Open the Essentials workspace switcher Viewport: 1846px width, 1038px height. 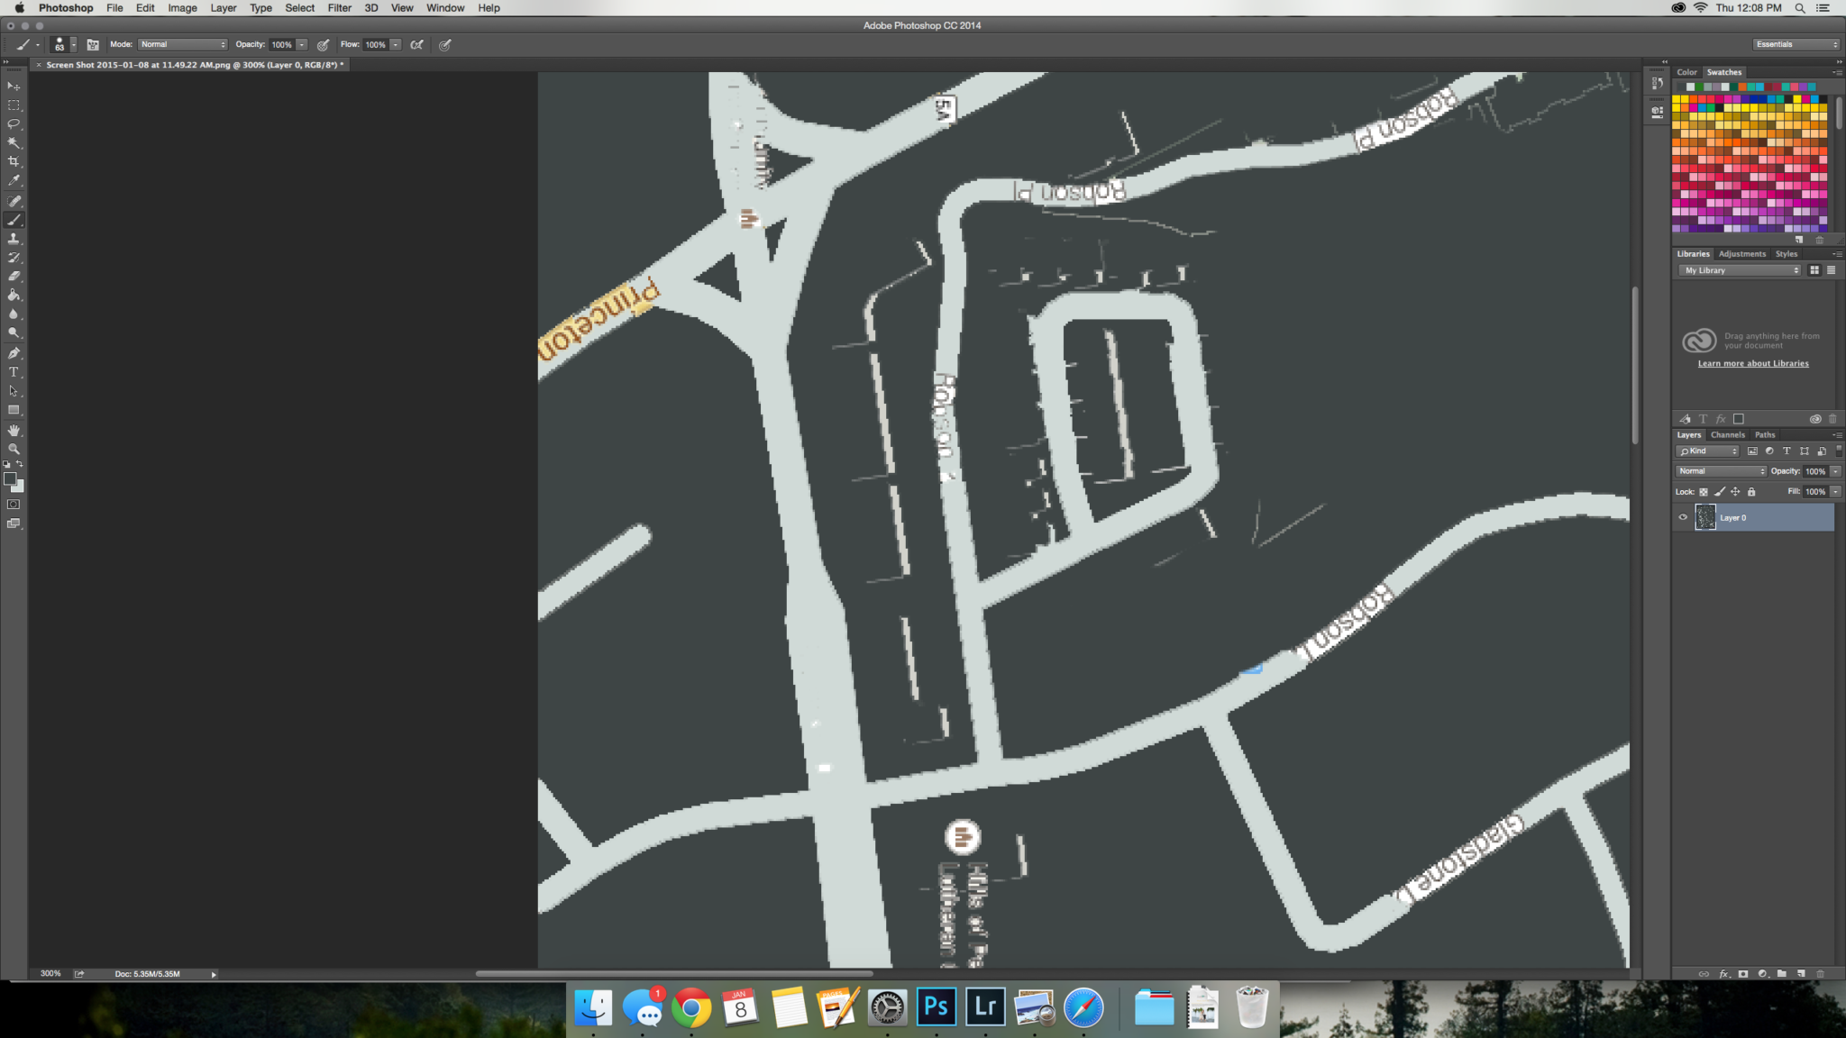pos(1796,44)
